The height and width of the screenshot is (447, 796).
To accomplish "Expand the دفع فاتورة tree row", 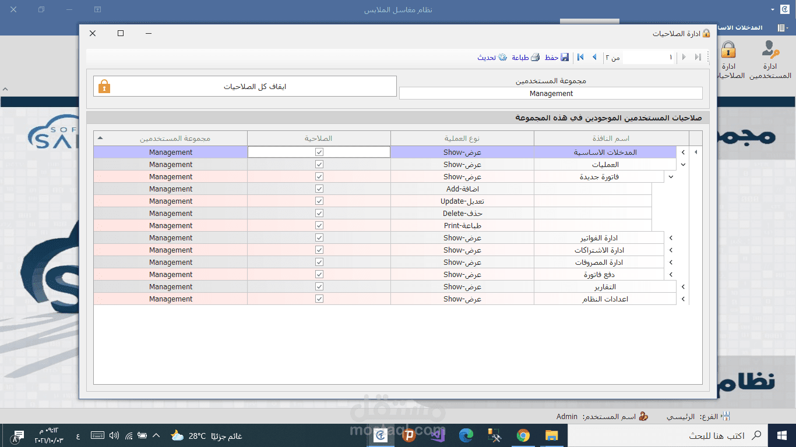I will (670, 274).
